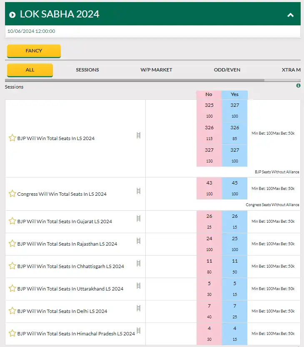Switch to the W/P MARKET tab
This screenshot has width=304, height=347.
[x=156, y=70]
